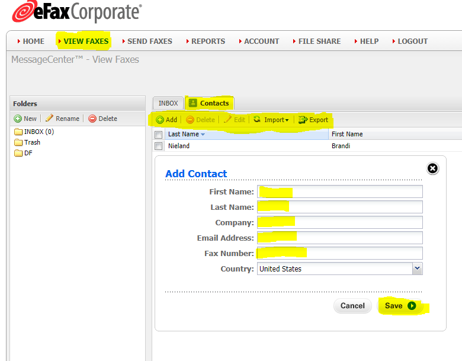Open the REPORTS menu
This screenshot has height=361, width=462.
pos(208,41)
